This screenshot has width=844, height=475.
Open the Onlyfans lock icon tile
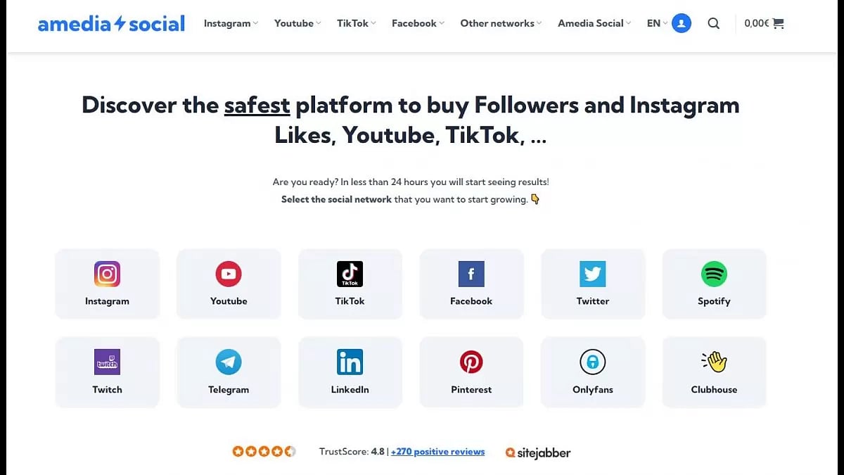[592, 362]
